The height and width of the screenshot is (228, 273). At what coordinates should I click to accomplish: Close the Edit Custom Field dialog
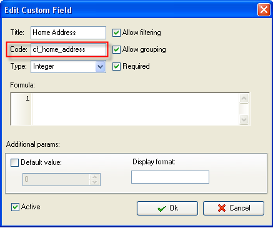264,10
